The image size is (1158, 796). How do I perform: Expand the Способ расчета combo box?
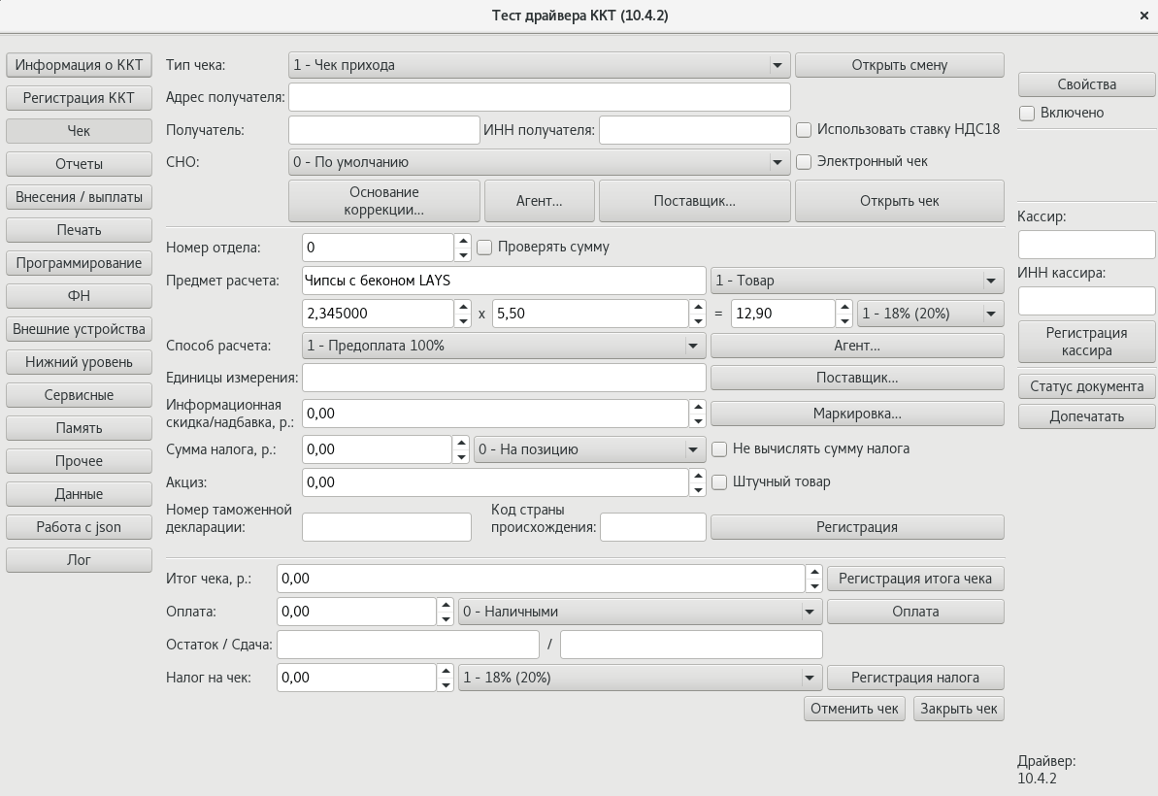(693, 346)
